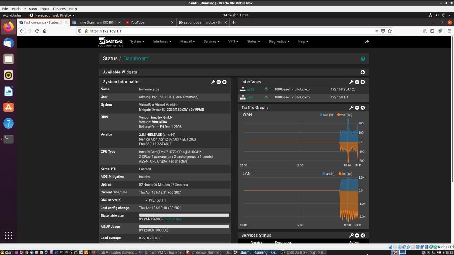
Task: Open the Firefox hamburger menu
Action: (x=449, y=31)
